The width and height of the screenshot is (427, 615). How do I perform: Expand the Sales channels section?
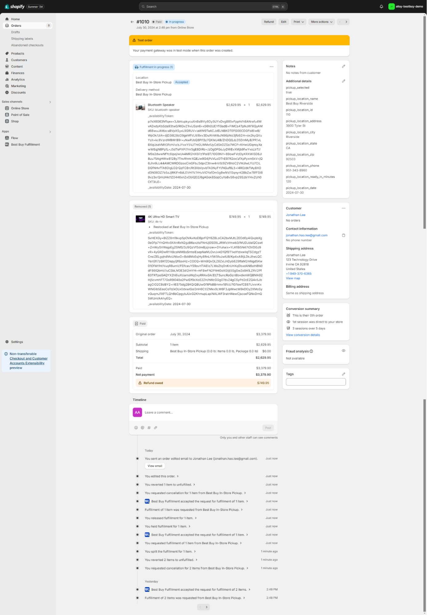pyautogui.click(x=50, y=102)
